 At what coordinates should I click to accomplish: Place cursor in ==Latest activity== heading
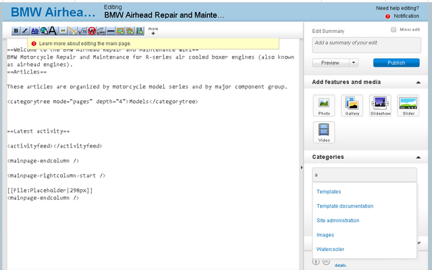38,131
